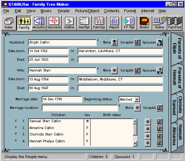
Task: Open the Spouses icon for wife Hannah Starr
Action: pos(159,70)
